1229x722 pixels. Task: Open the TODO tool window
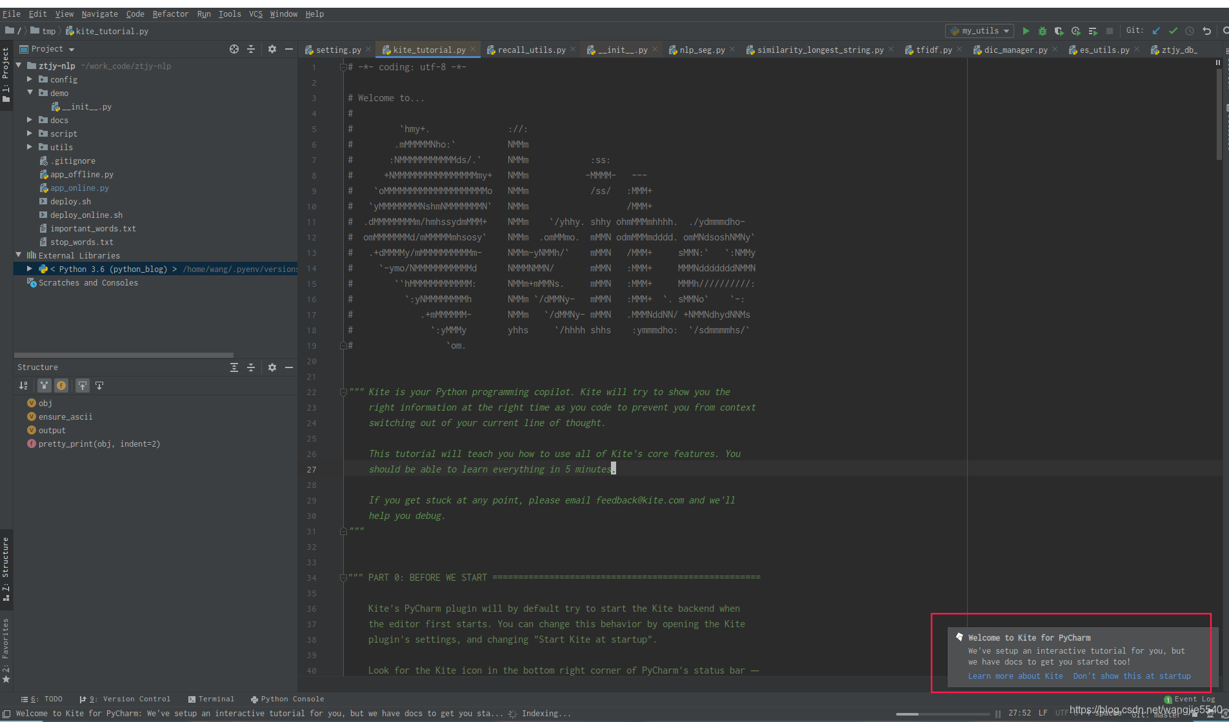pos(42,699)
